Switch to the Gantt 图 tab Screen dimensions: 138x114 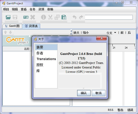point(12,26)
